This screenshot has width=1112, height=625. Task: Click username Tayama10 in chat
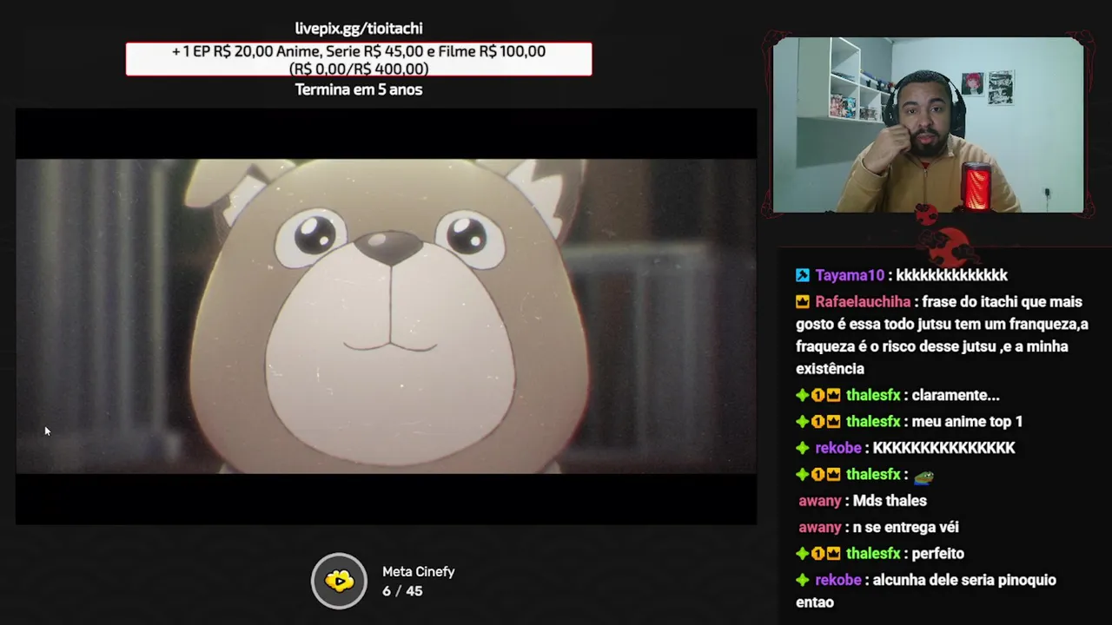[850, 275]
